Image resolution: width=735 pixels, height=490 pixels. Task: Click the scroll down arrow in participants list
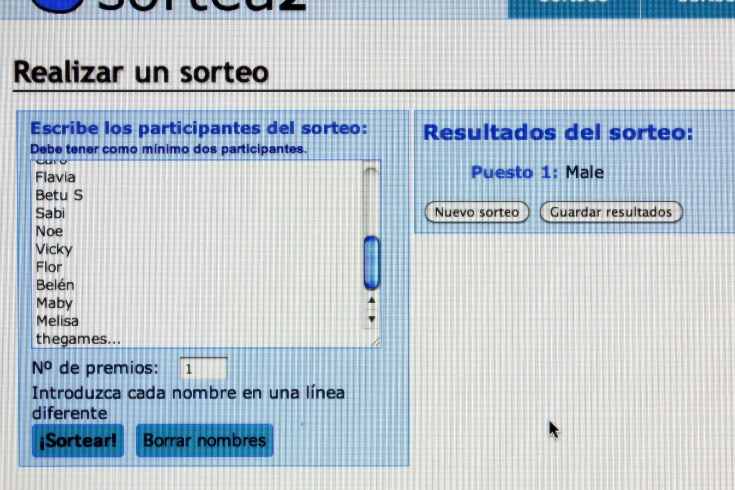click(372, 319)
